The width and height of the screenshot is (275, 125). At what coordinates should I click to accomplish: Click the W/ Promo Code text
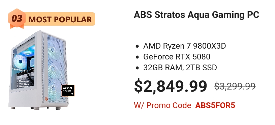coord(162,105)
